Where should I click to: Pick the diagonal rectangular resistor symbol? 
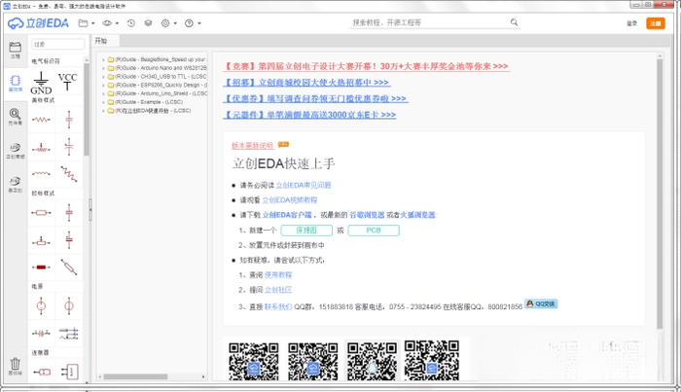(x=69, y=267)
